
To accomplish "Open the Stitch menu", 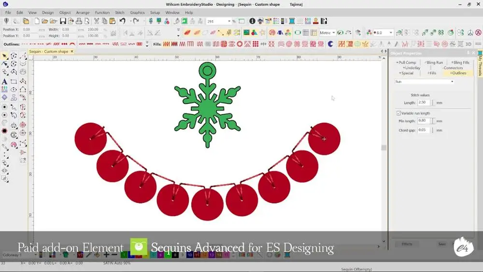I will [119, 13].
